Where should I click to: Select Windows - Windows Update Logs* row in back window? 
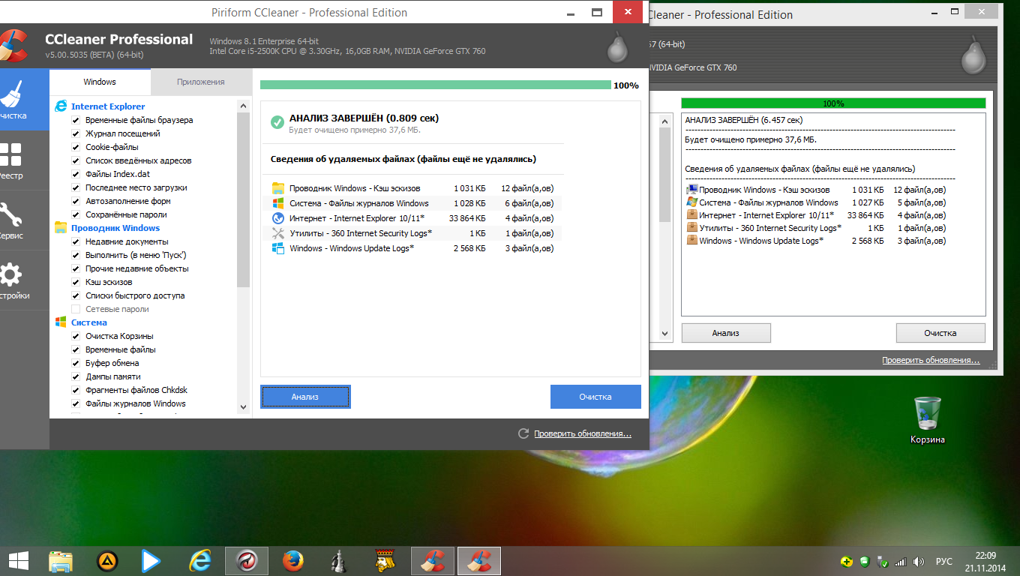(x=817, y=241)
